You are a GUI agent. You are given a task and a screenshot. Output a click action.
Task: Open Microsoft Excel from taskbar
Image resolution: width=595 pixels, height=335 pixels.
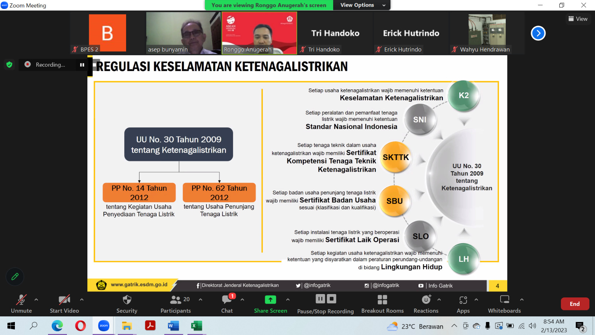pyautogui.click(x=196, y=326)
